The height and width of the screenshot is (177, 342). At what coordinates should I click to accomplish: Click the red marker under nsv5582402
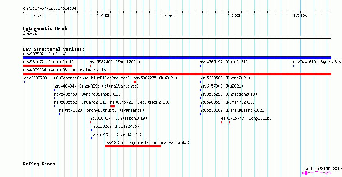pos(90,66)
